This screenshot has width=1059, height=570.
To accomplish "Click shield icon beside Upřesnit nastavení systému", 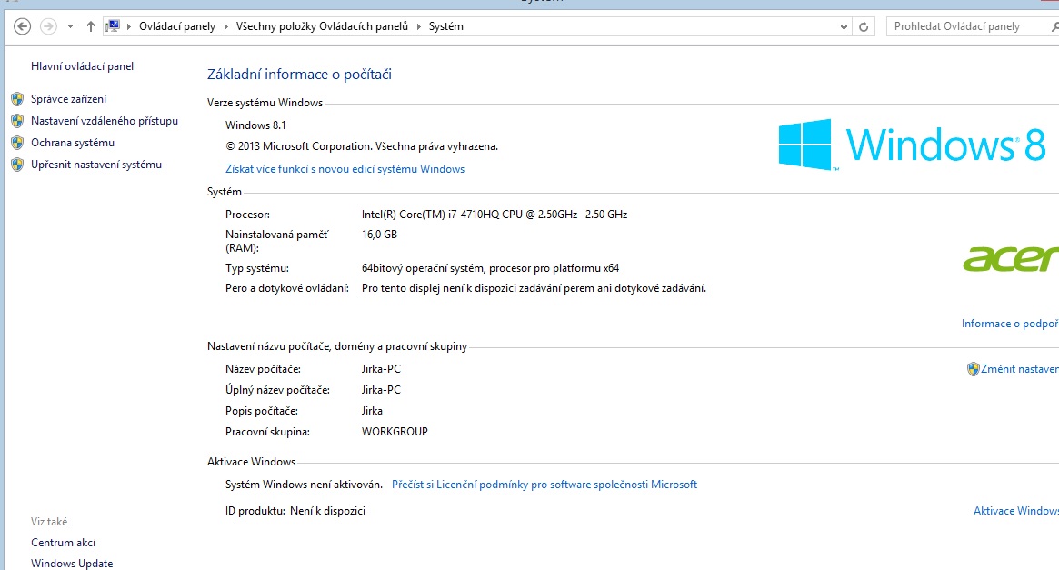I will 17,165.
